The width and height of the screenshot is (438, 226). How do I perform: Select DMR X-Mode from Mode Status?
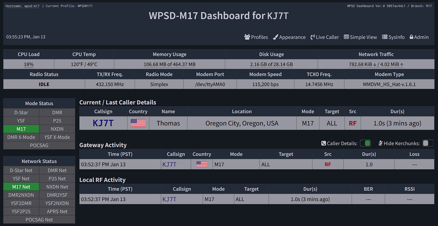[21, 137]
